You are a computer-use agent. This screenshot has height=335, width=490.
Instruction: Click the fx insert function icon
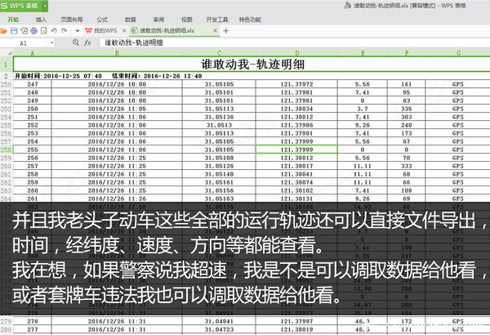87,41
